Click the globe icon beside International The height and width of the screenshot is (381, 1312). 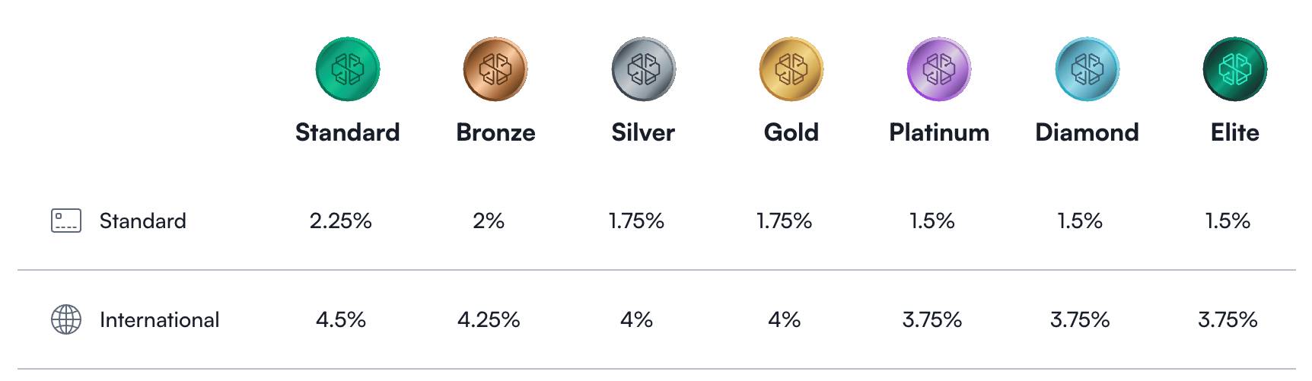pyautogui.click(x=66, y=319)
